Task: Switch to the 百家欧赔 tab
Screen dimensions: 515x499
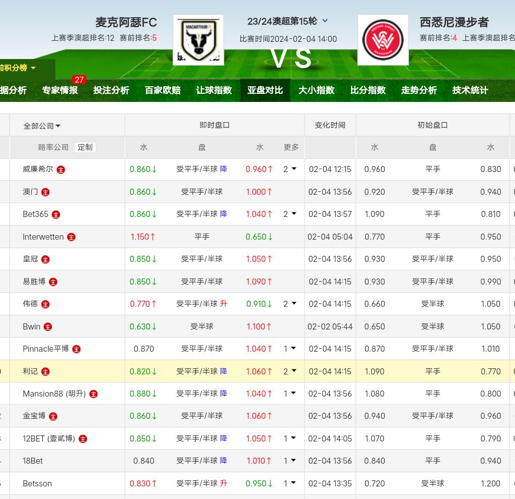Action: tap(163, 90)
